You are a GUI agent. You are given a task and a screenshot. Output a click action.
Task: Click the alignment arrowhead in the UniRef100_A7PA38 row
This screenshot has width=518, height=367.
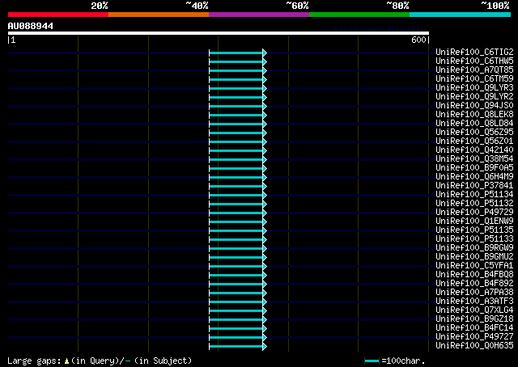point(265,293)
